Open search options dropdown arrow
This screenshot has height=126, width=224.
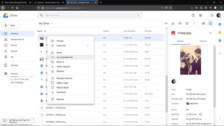tap(138, 15)
